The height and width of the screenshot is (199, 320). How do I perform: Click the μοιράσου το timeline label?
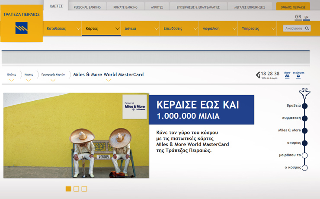(x=290, y=155)
